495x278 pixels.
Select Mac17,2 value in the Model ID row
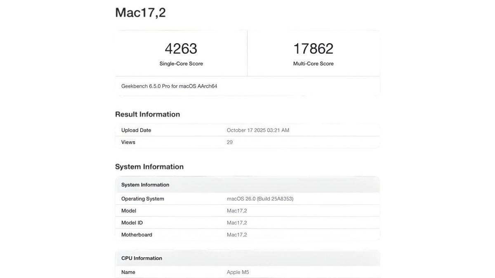[237, 222]
